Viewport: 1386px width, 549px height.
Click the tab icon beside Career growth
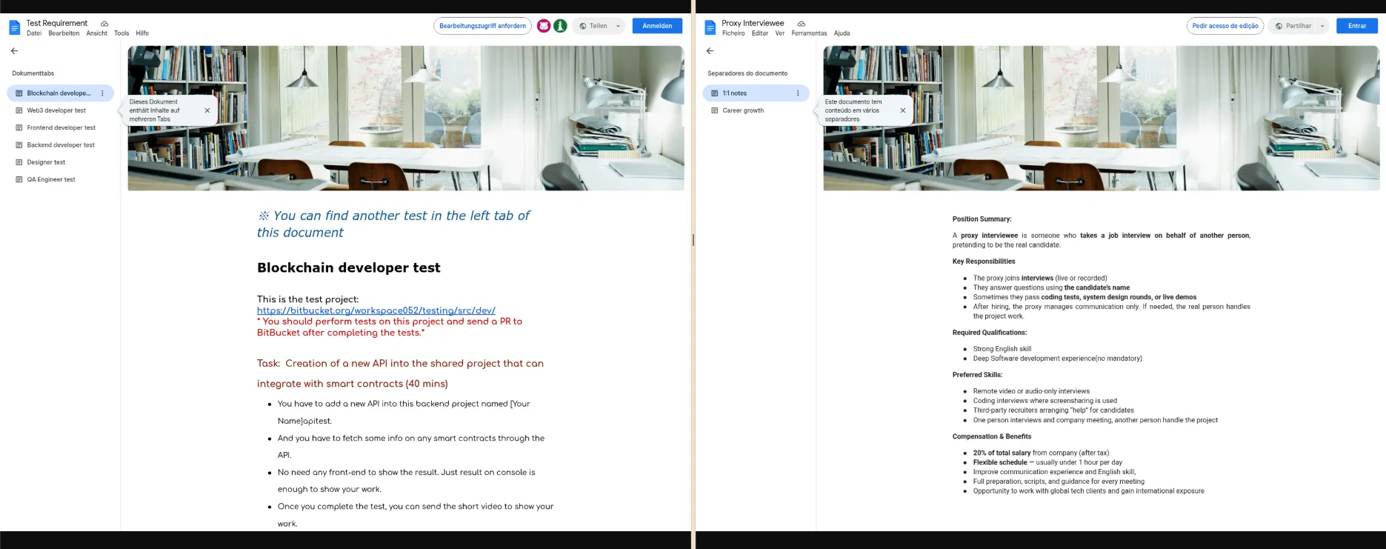[715, 110]
